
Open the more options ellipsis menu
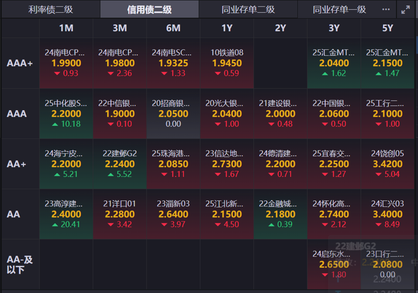click(386, 9)
